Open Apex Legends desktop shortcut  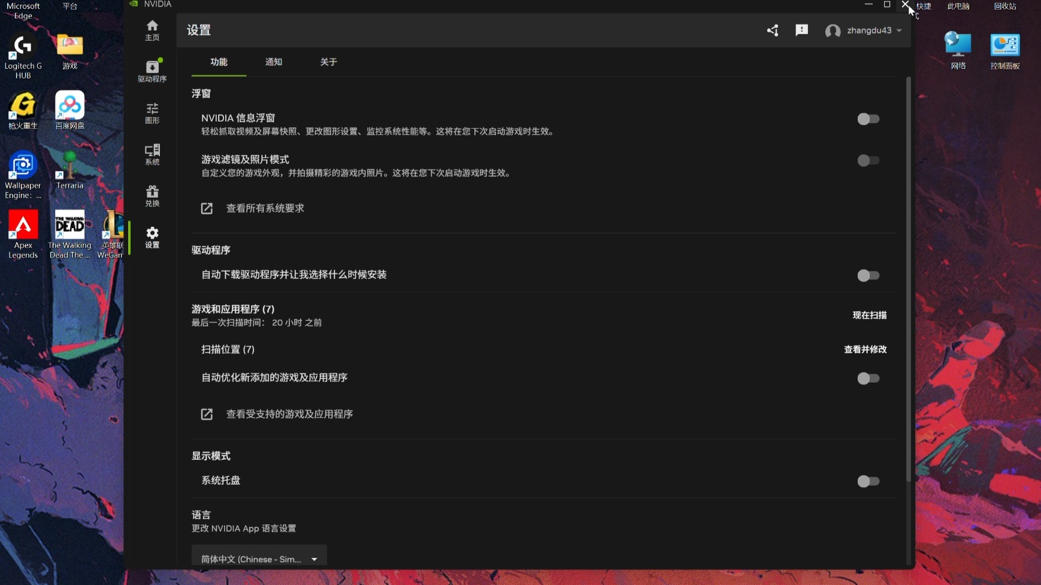(23, 234)
